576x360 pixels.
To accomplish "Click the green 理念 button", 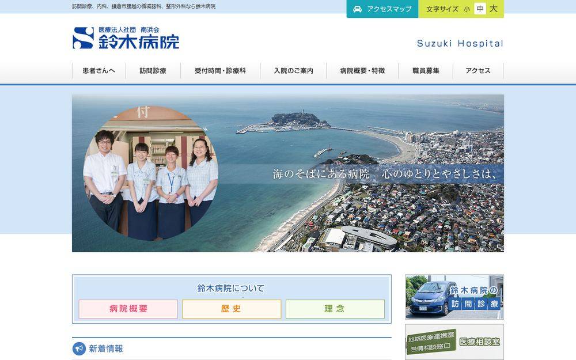I will click(x=335, y=309).
